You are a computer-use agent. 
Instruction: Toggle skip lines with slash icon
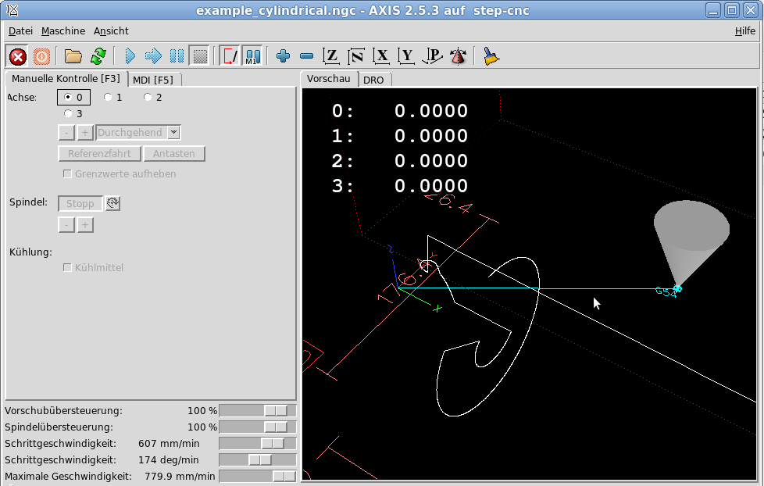pyautogui.click(x=230, y=56)
